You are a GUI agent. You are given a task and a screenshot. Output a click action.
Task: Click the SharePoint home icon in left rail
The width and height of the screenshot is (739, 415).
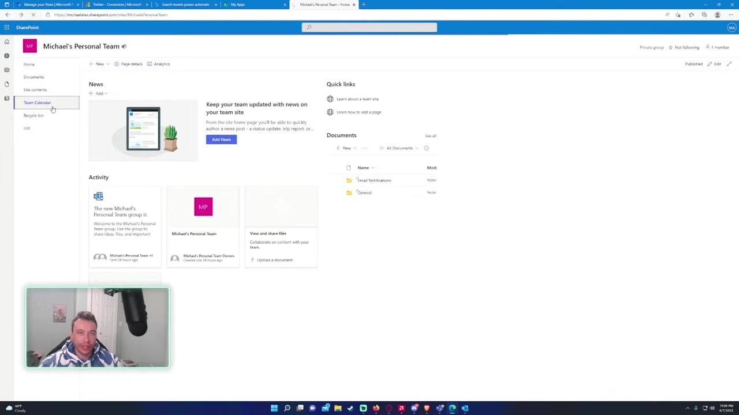coord(6,41)
